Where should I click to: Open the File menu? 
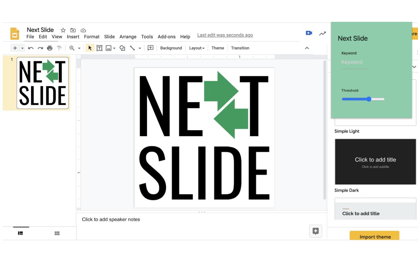pyautogui.click(x=30, y=37)
